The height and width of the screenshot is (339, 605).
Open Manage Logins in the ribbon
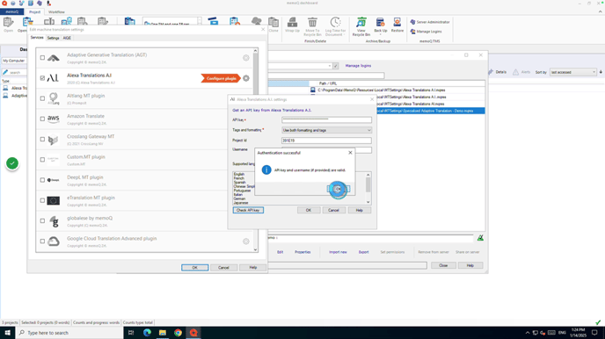pyautogui.click(x=426, y=32)
